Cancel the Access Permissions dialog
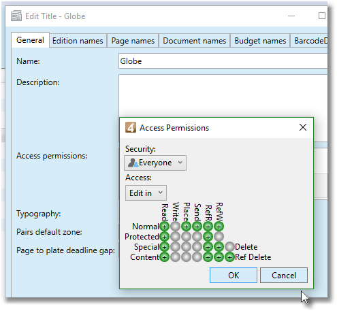 click(x=284, y=276)
